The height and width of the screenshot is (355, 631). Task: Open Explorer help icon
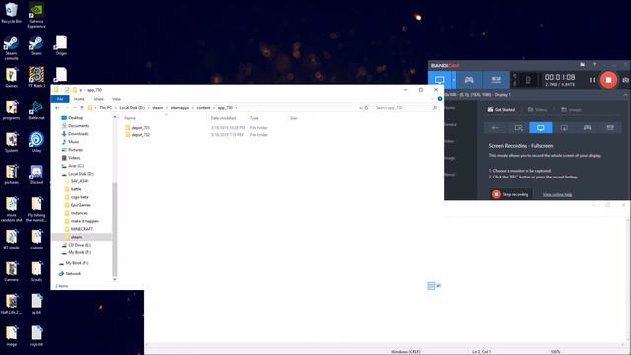(440, 99)
